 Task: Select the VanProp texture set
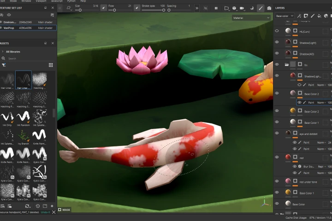(28, 28)
